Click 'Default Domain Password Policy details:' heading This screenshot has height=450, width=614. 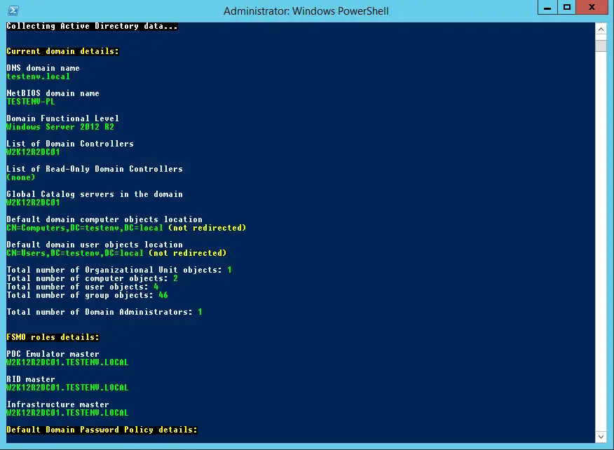pos(102,430)
